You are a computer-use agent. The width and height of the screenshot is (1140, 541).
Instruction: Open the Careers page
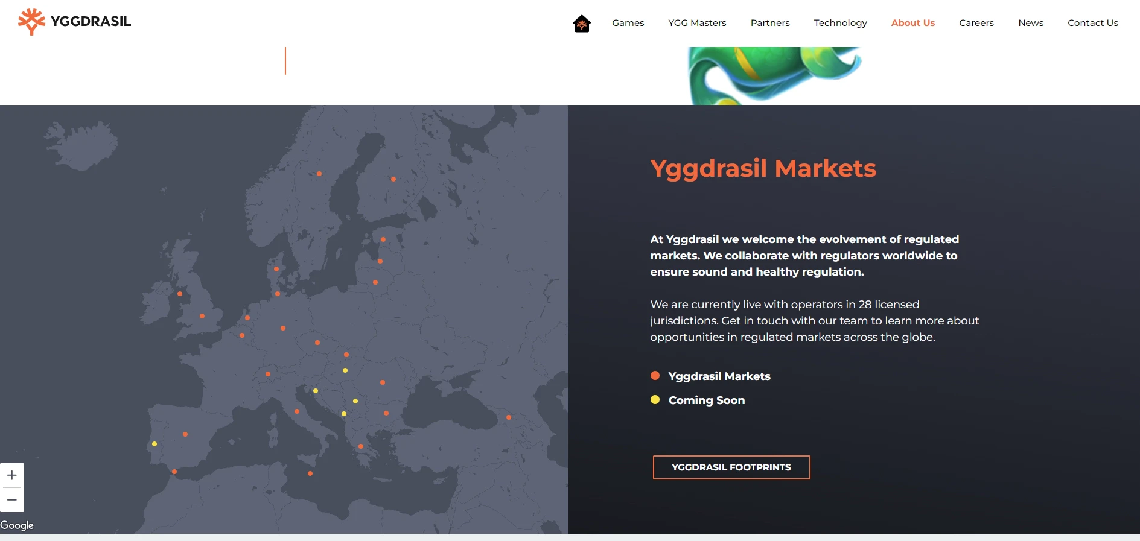(x=976, y=23)
